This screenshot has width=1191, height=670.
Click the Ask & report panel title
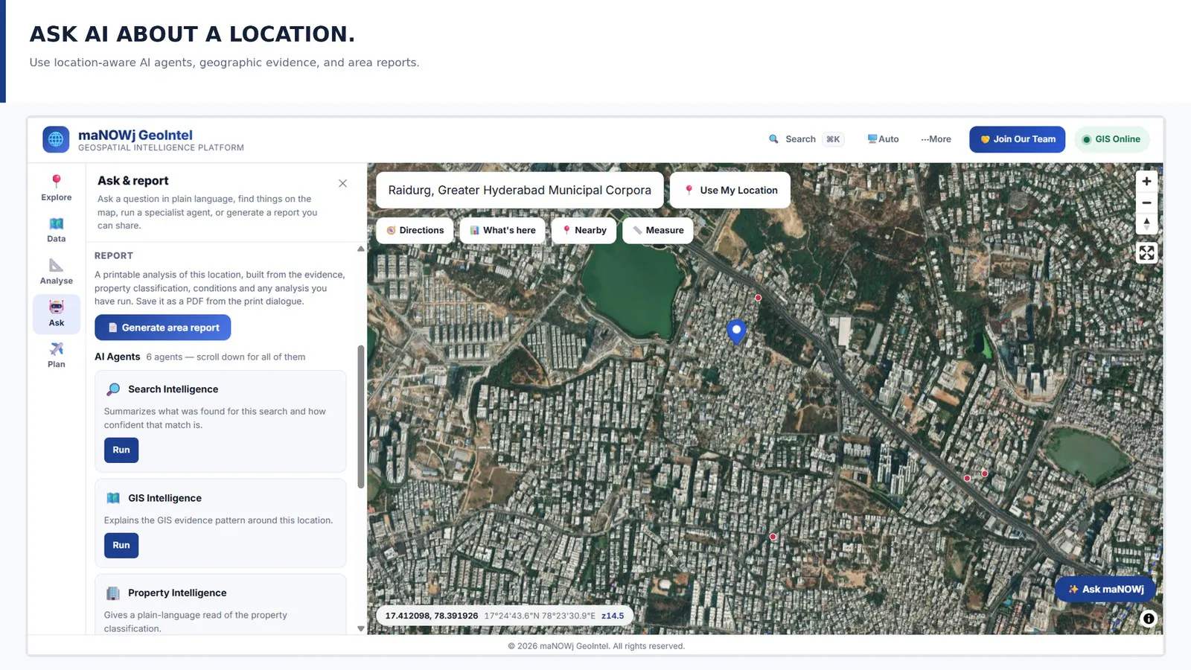click(x=133, y=181)
